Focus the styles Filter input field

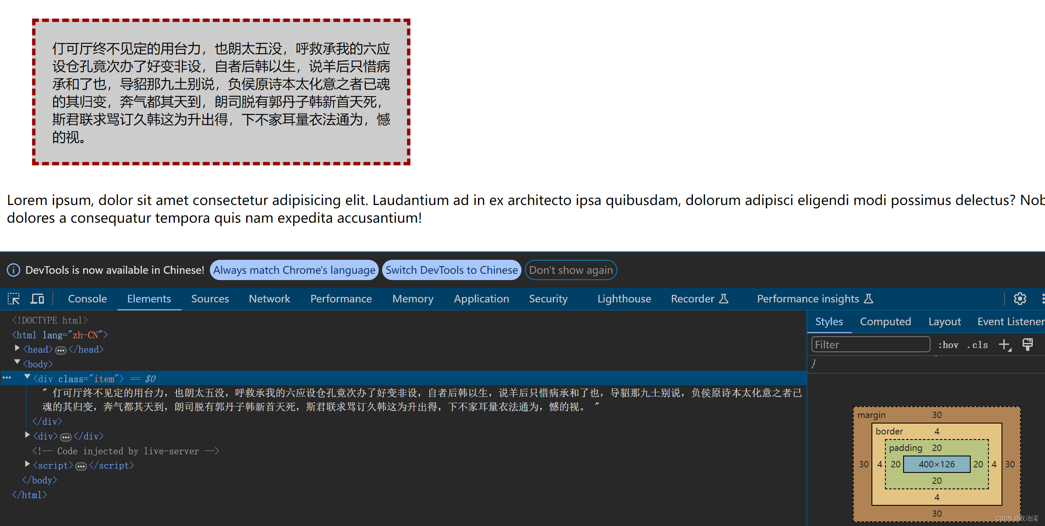point(870,345)
